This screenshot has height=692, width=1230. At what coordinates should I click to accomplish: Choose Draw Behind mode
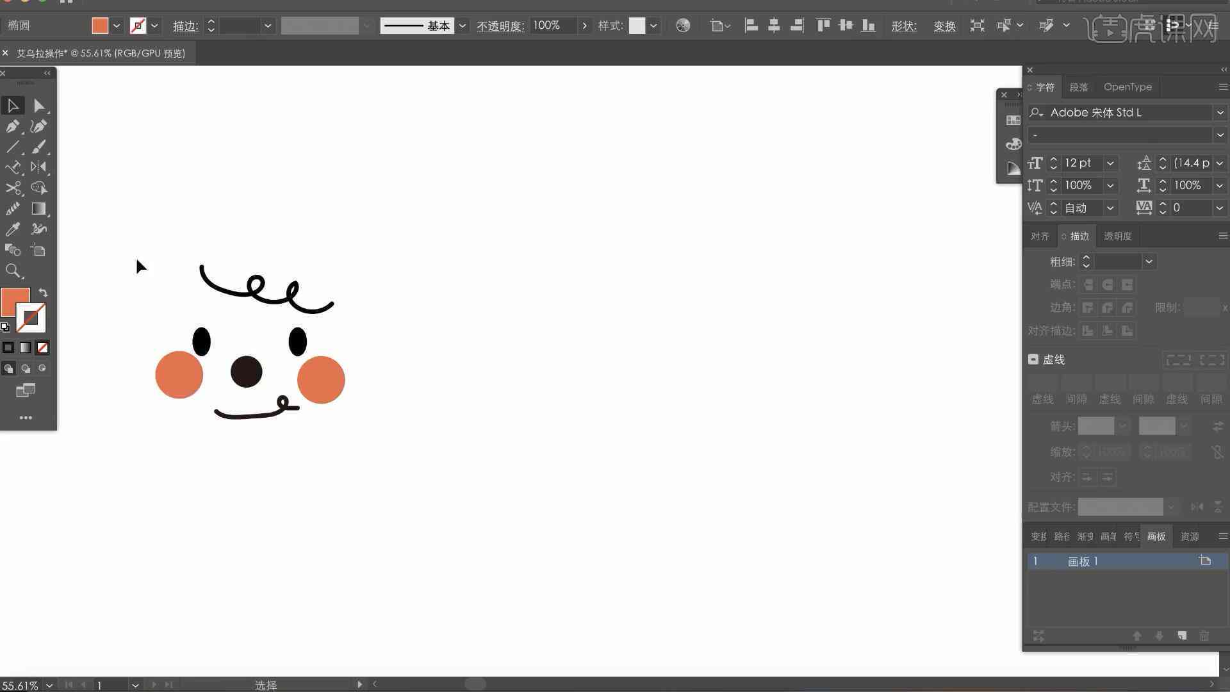pyautogui.click(x=26, y=368)
